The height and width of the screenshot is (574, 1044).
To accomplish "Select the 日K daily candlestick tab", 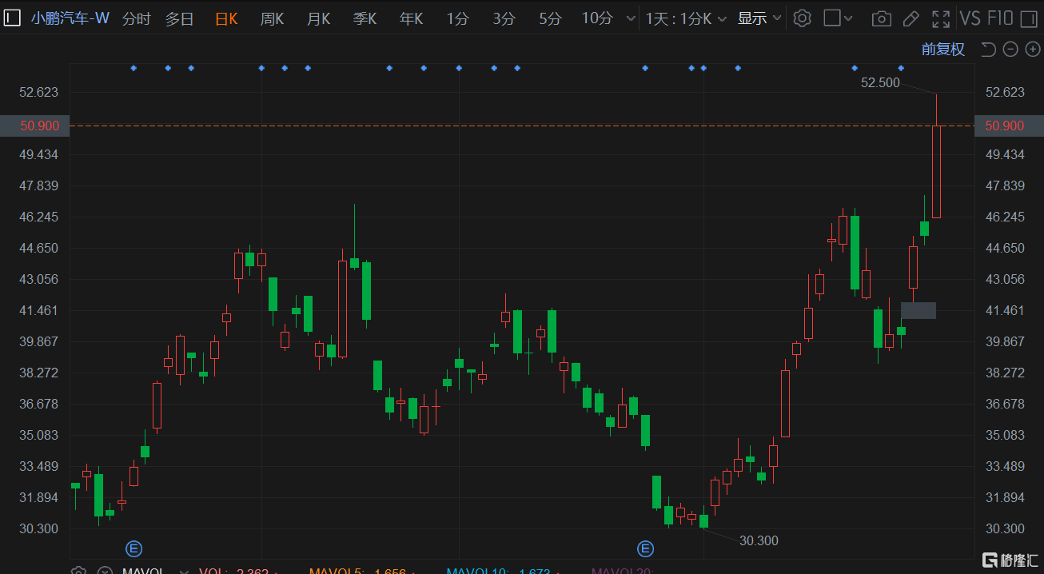I will pyautogui.click(x=226, y=18).
